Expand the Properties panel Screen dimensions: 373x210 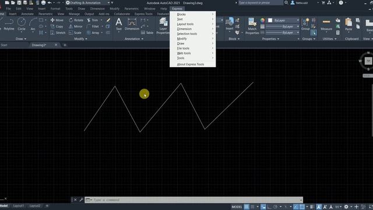click(270, 39)
